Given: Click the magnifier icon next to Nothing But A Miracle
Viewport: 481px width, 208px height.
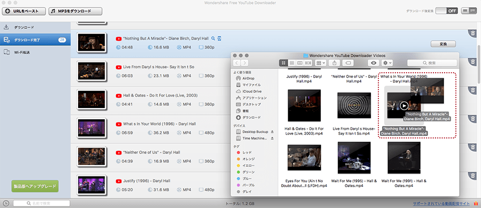Looking at the screenshot, I should click(213, 38).
